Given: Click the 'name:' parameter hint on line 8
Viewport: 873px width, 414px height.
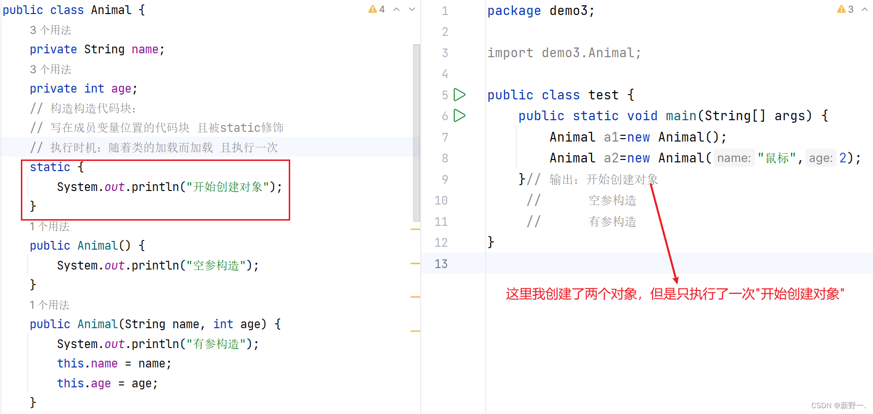Looking at the screenshot, I should 734,158.
